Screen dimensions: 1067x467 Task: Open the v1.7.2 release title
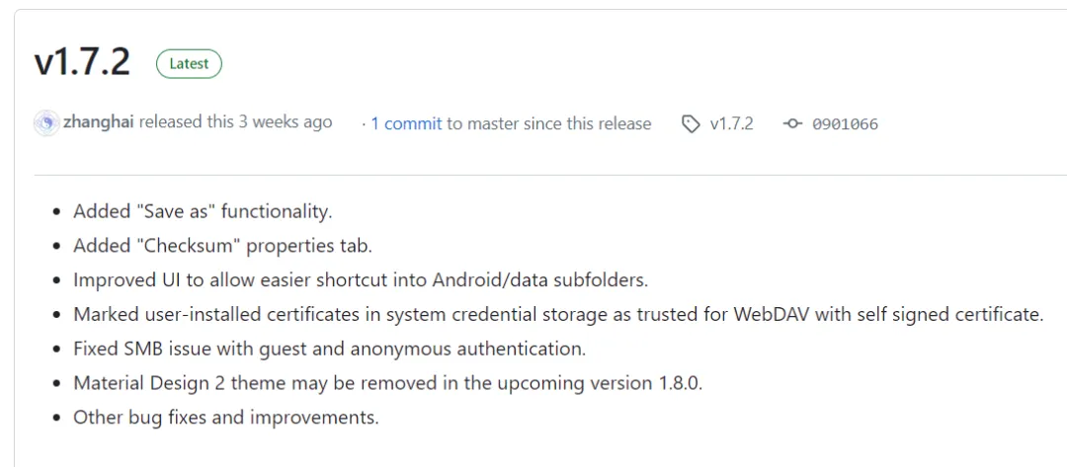[x=82, y=62]
